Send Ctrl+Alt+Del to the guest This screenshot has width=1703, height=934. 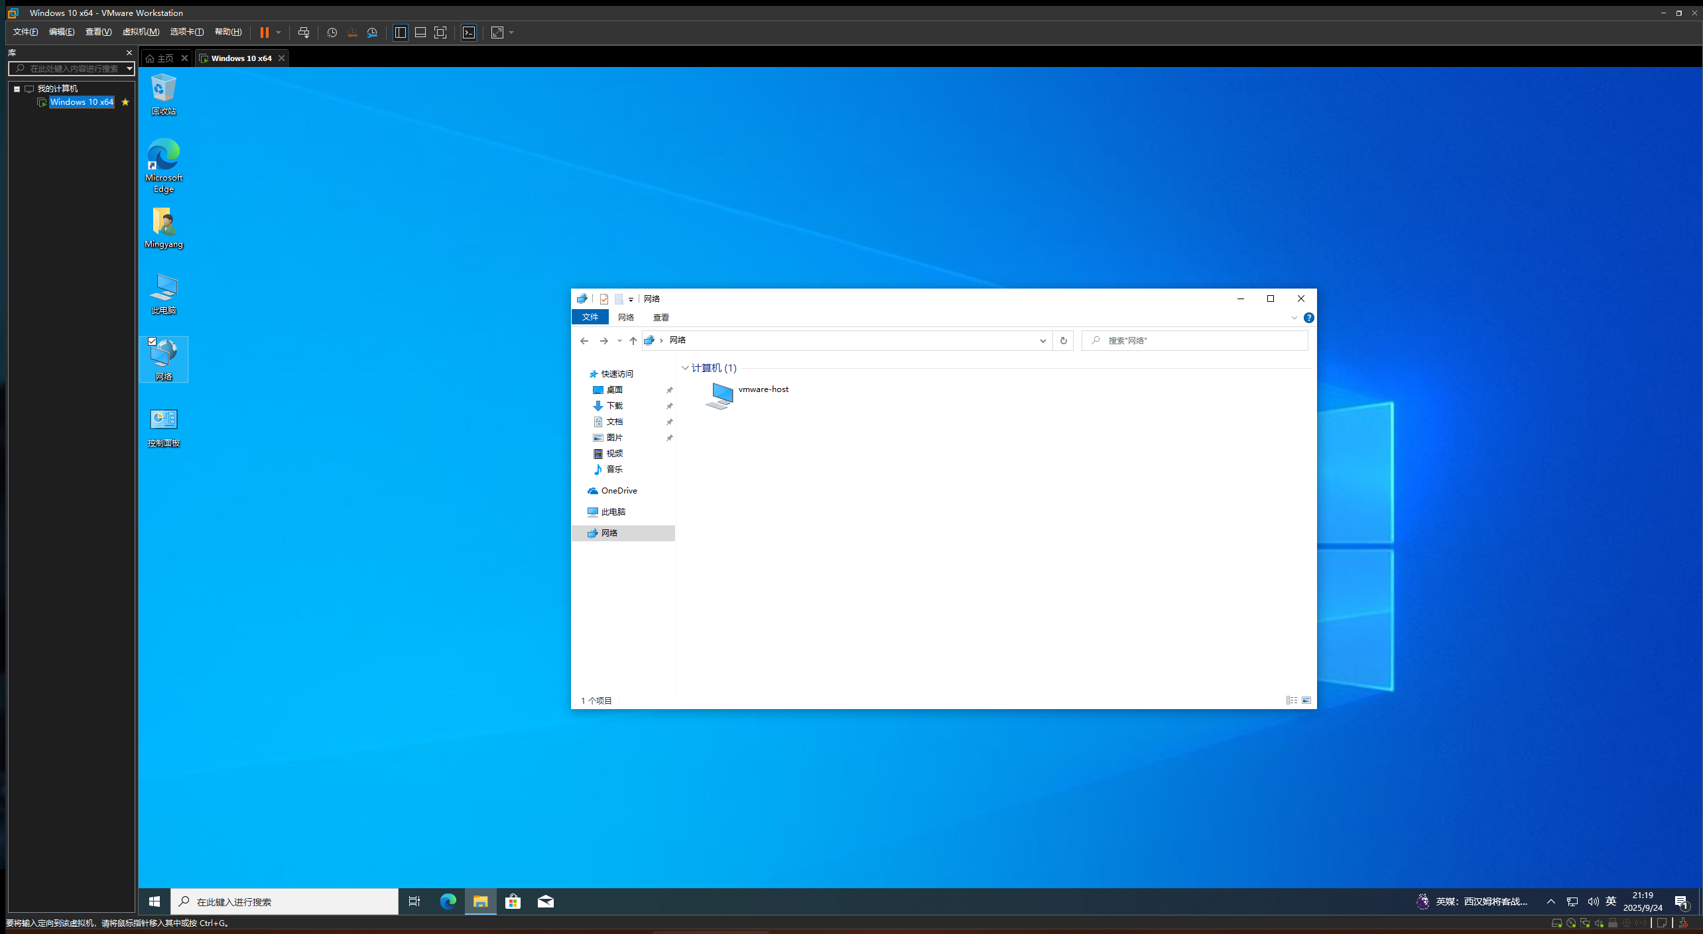[304, 33]
